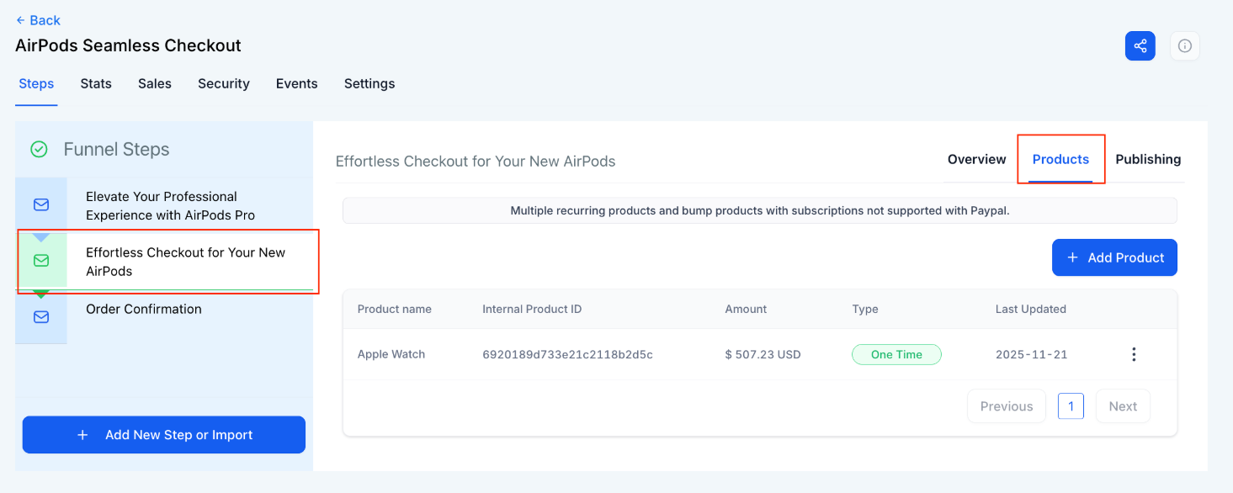Image resolution: width=1233 pixels, height=493 pixels.
Task: Open the info icon at top right
Action: click(1184, 46)
